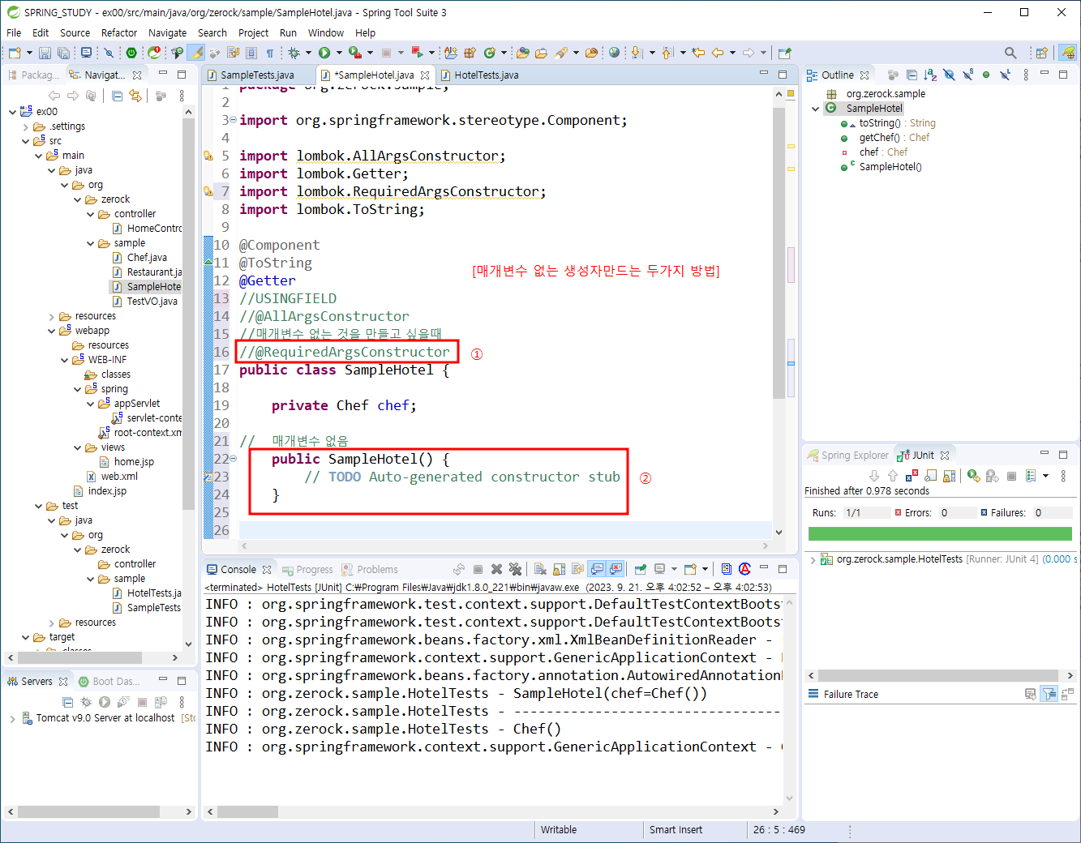Screen dimensions: 1081x843
Task: Toggle Show Failures Only in JUnit
Action: (x=912, y=476)
